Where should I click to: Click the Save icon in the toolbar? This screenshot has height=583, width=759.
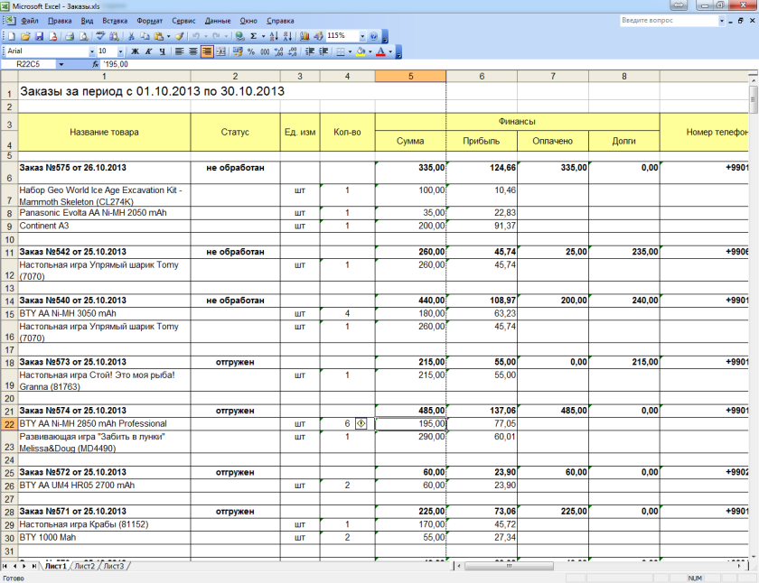point(40,36)
